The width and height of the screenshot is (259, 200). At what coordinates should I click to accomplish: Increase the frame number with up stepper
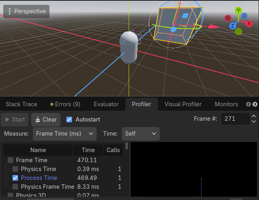[x=254, y=116]
